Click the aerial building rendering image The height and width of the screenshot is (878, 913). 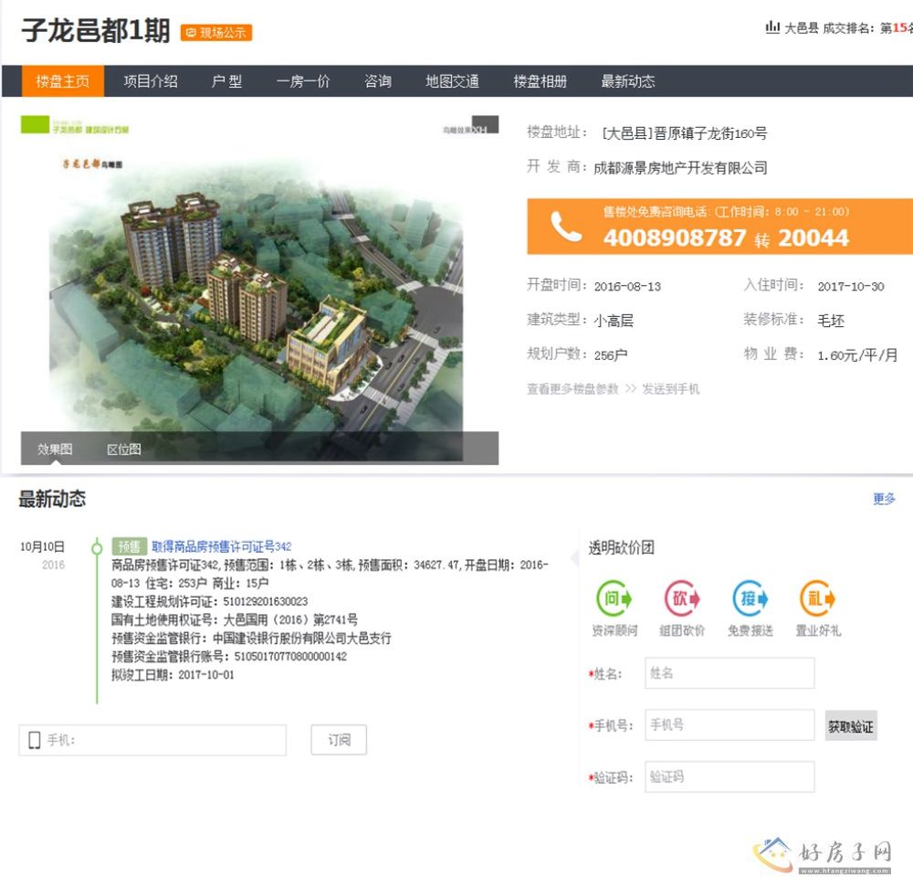click(x=259, y=283)
